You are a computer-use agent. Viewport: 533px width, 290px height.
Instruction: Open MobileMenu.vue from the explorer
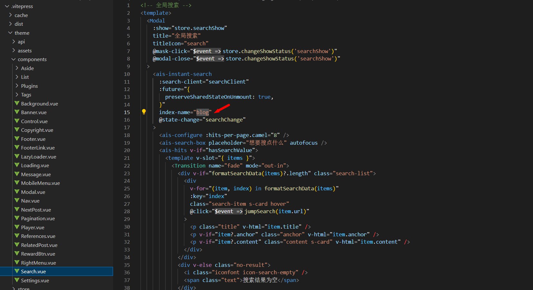(x=40, y=183)
